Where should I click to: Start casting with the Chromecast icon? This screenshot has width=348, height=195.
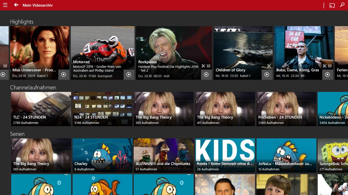coord(332,5)
